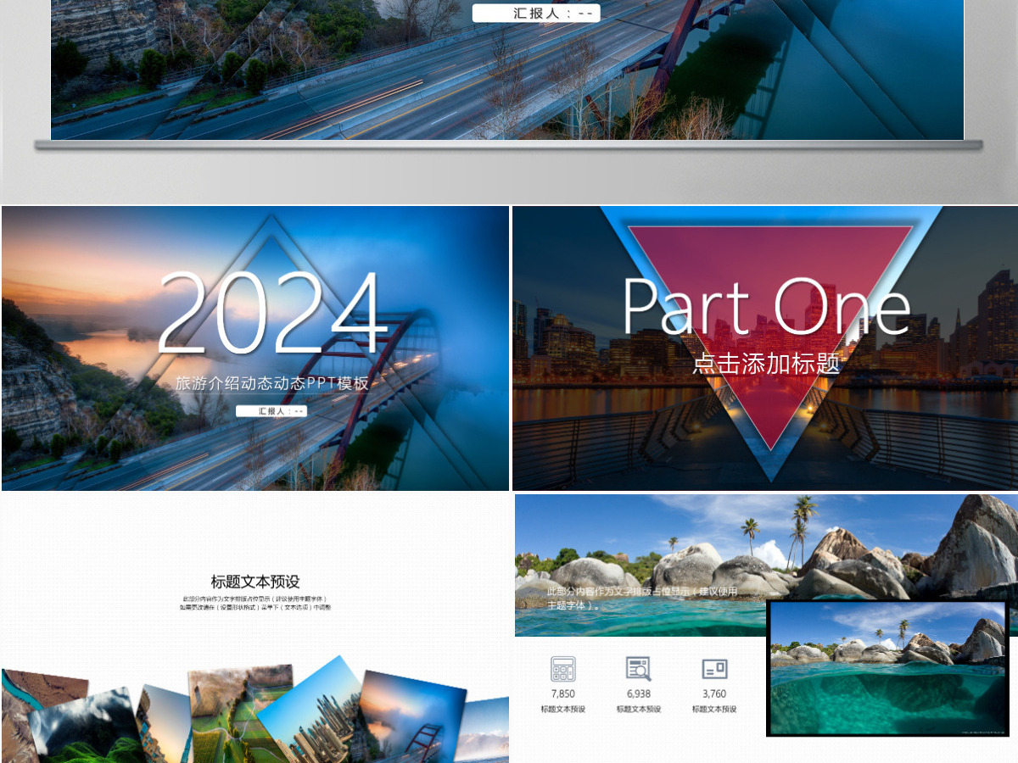Open the black-framed underwater beach photo

tap(888, 668)
